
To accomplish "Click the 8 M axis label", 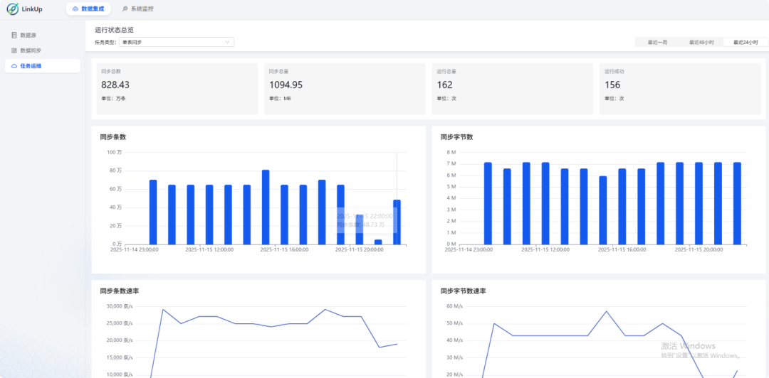I will coord(451,152).
